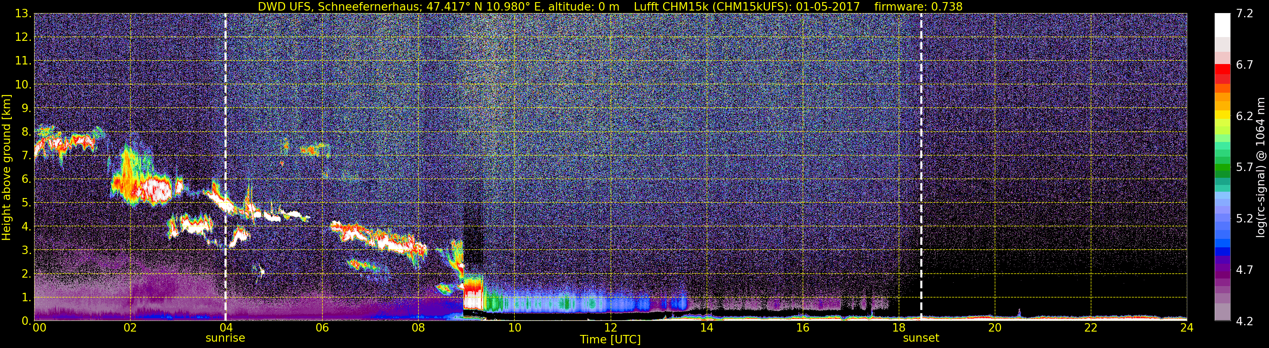1269x348 pixels.
Task: Click the 'Height above ground [km]' axis title
Action: (x=6, y=166)
